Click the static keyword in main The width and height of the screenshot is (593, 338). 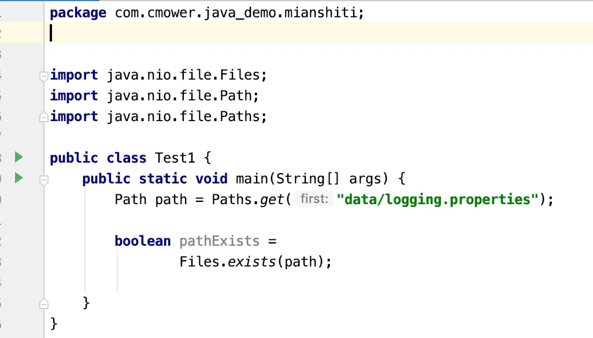[x=162, y=178]
